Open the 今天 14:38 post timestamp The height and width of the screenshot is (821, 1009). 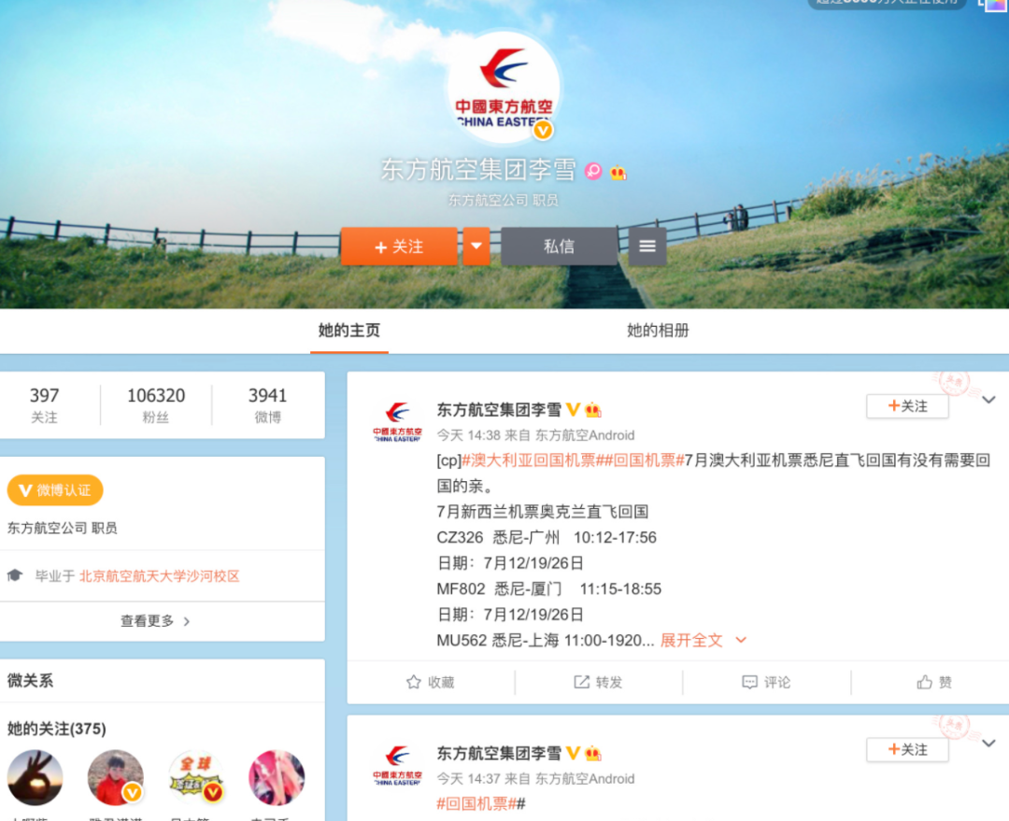point(468,435)
